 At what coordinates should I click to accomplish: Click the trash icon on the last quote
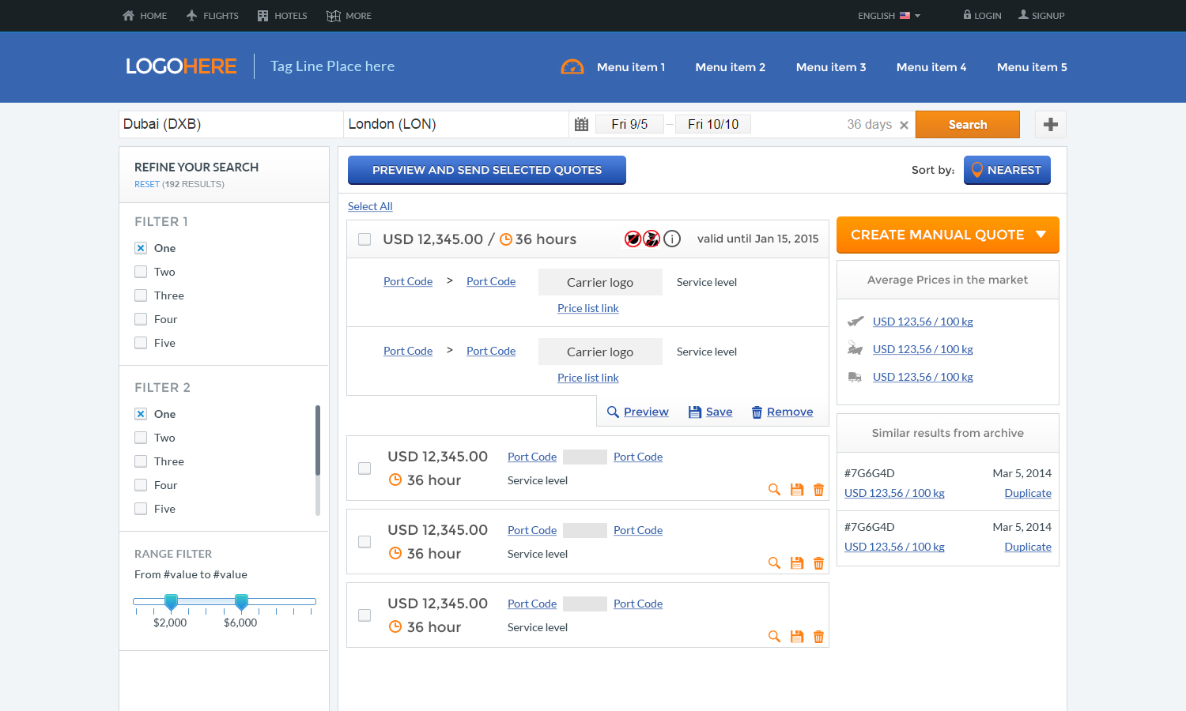click(818, 637)
